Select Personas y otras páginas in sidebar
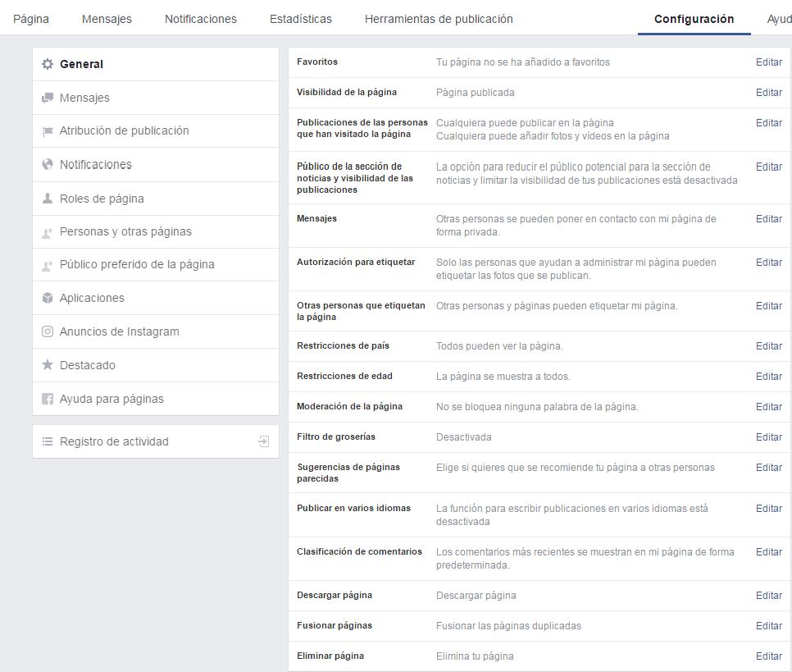Screen dimensions: 792x672 (x=125, y=232)
